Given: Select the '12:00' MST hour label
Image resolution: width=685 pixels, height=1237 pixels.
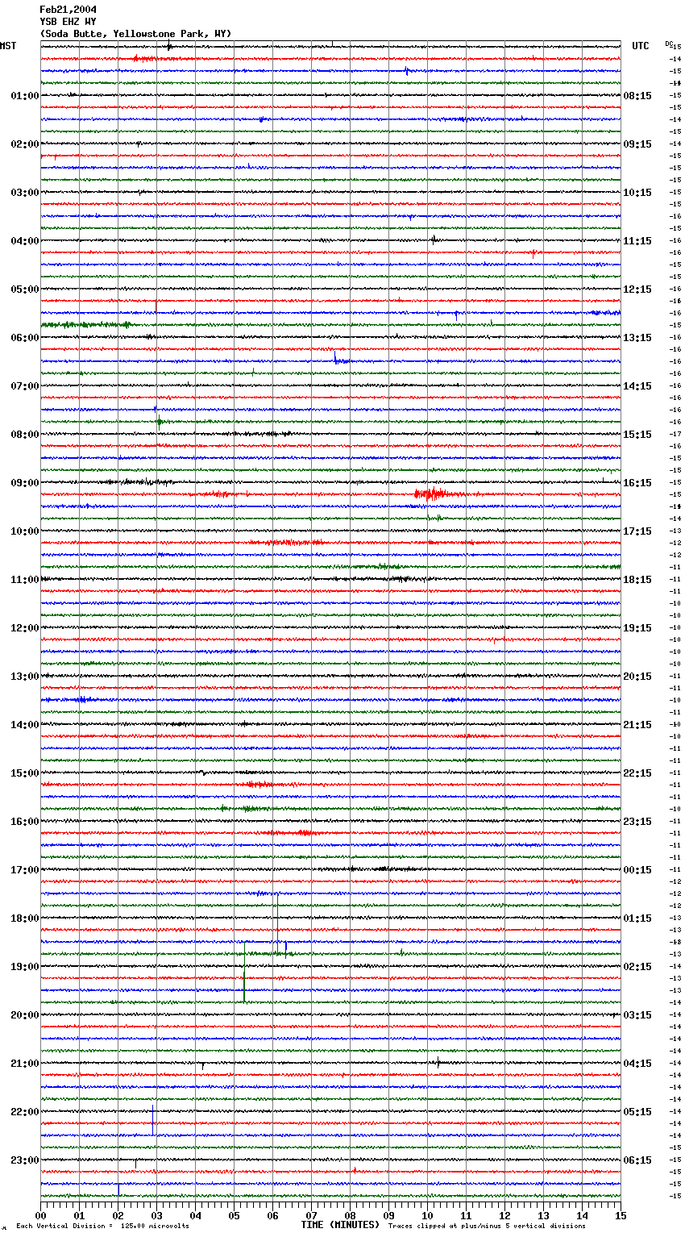Looking at the screenshot, I should pyautogui.click(x=25, y=628).
